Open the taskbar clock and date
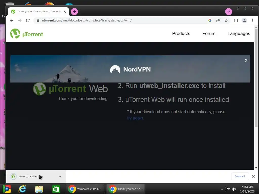The height and width of the screenshot is (194, 259). pos(247,189)
